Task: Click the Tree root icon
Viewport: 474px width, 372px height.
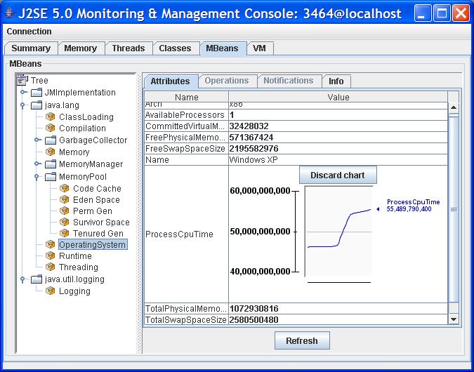Action: [22, 80]
